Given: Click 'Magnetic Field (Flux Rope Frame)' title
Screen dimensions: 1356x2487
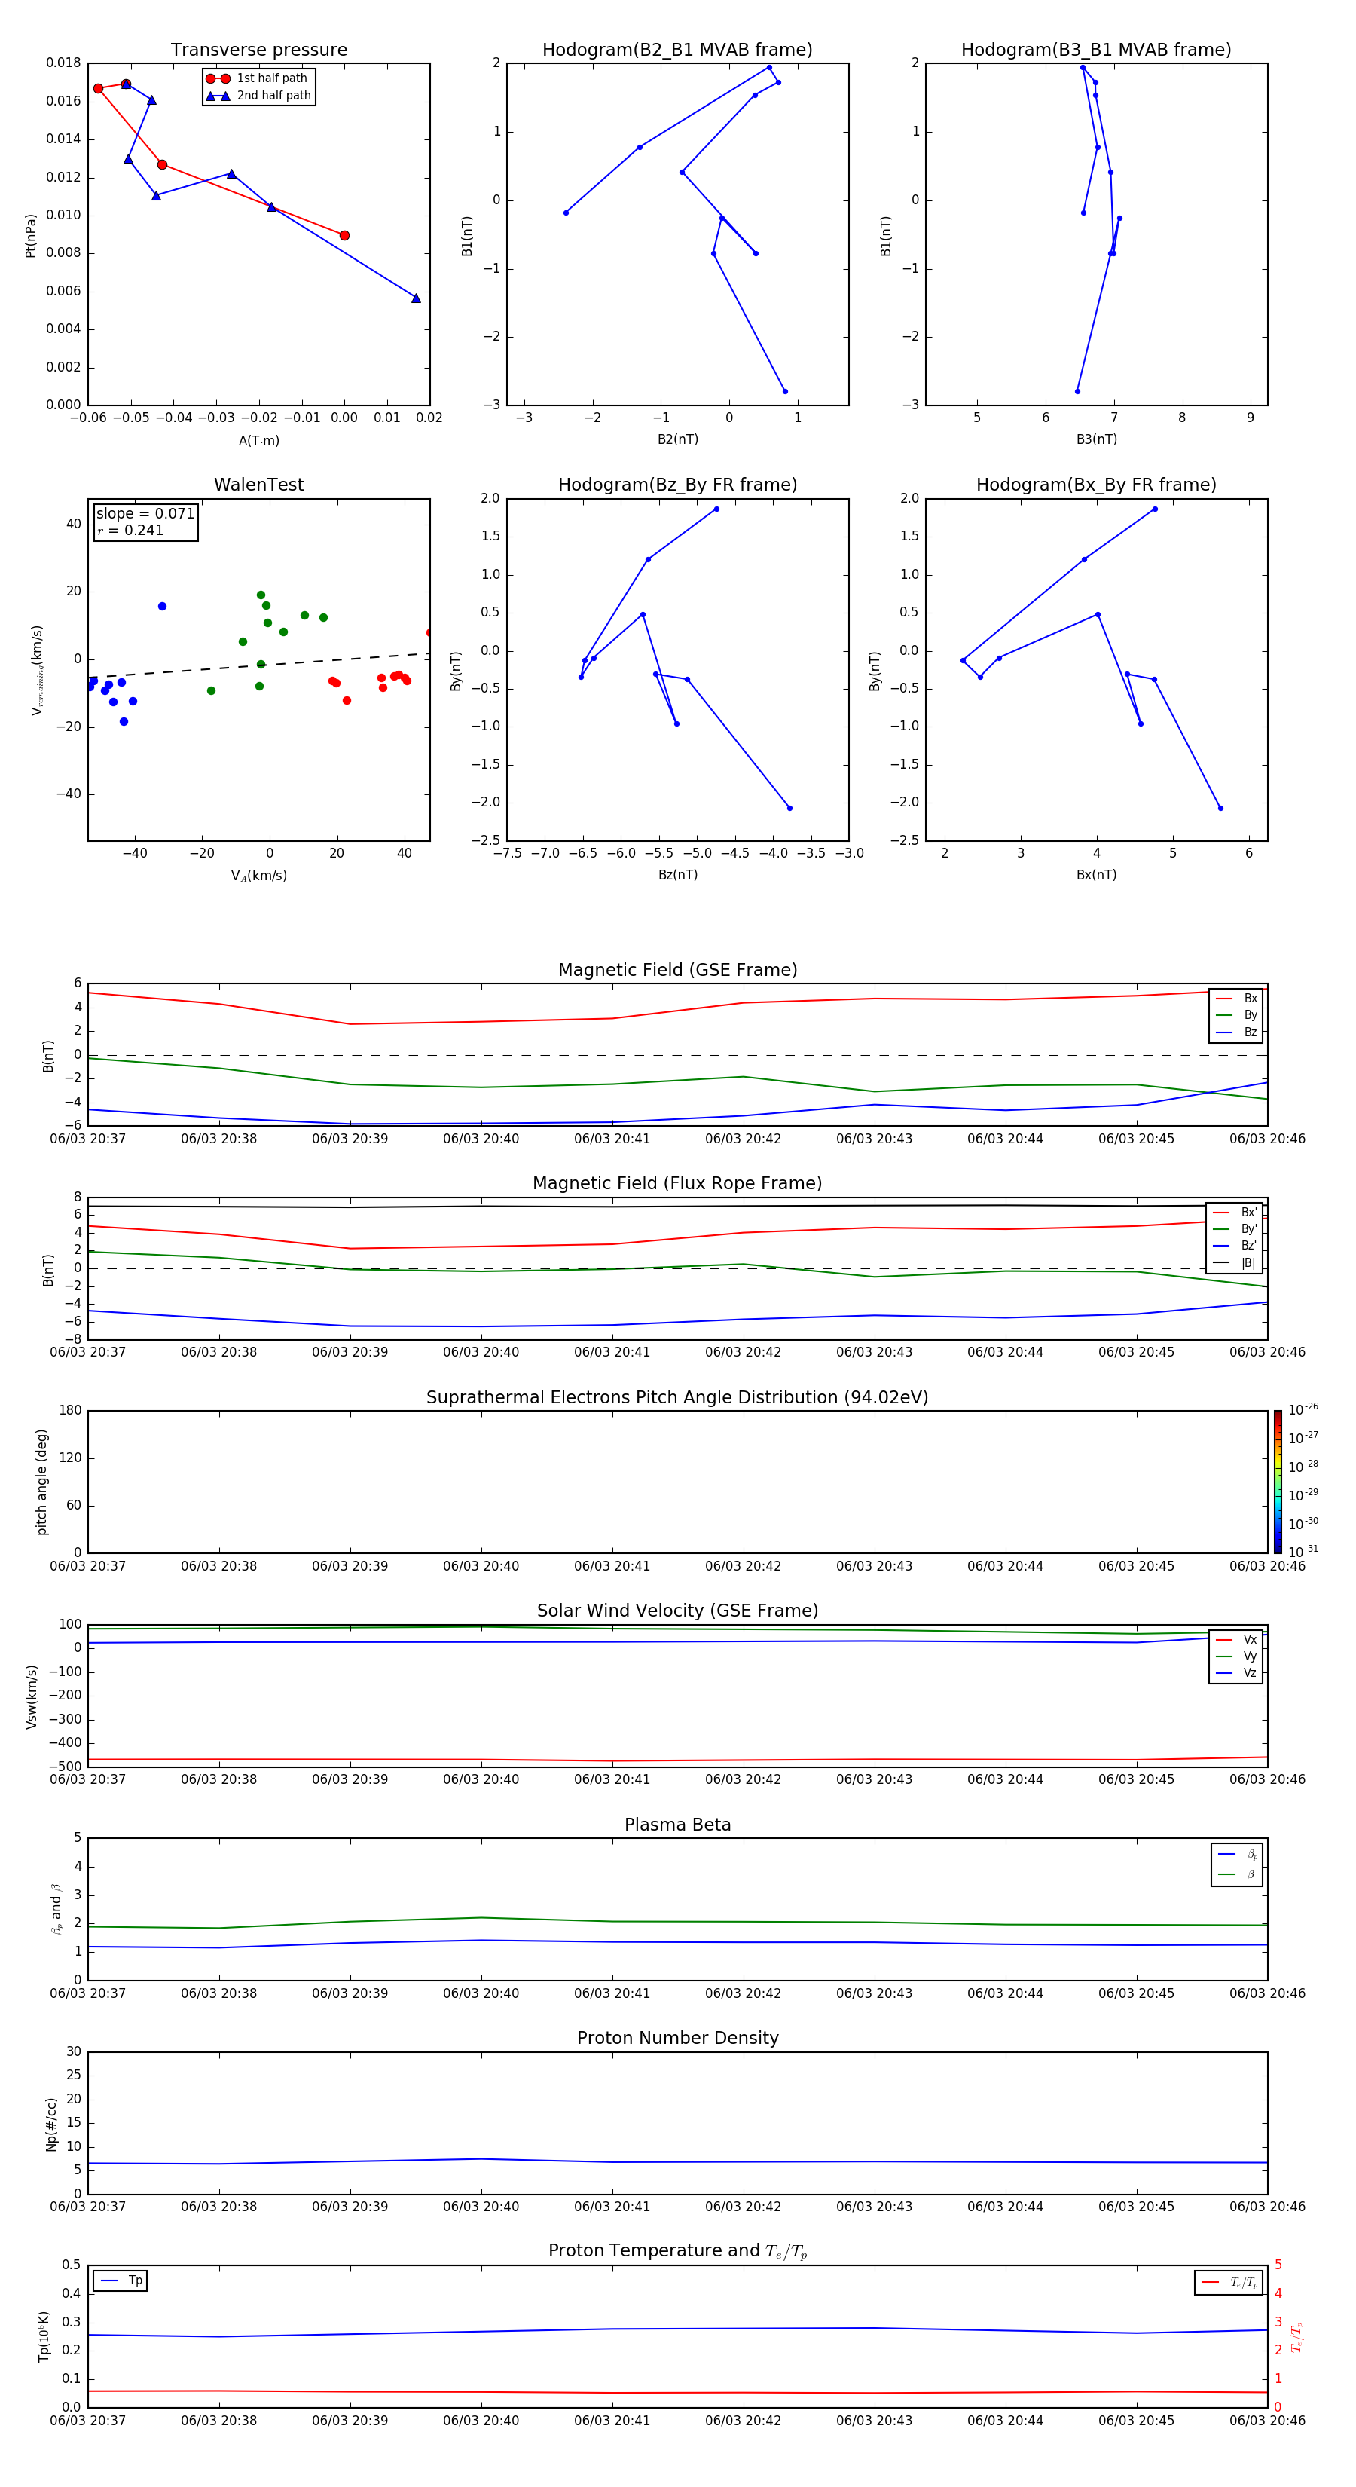Looking at the screenshot, I should pos(677,1184).
